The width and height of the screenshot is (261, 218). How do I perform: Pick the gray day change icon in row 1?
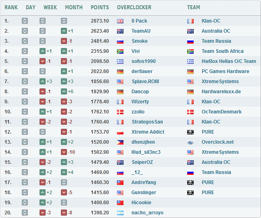25,21
